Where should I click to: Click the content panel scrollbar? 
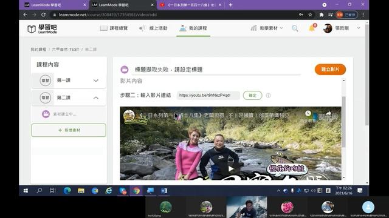pyautogui.click(x=343, y=122)
